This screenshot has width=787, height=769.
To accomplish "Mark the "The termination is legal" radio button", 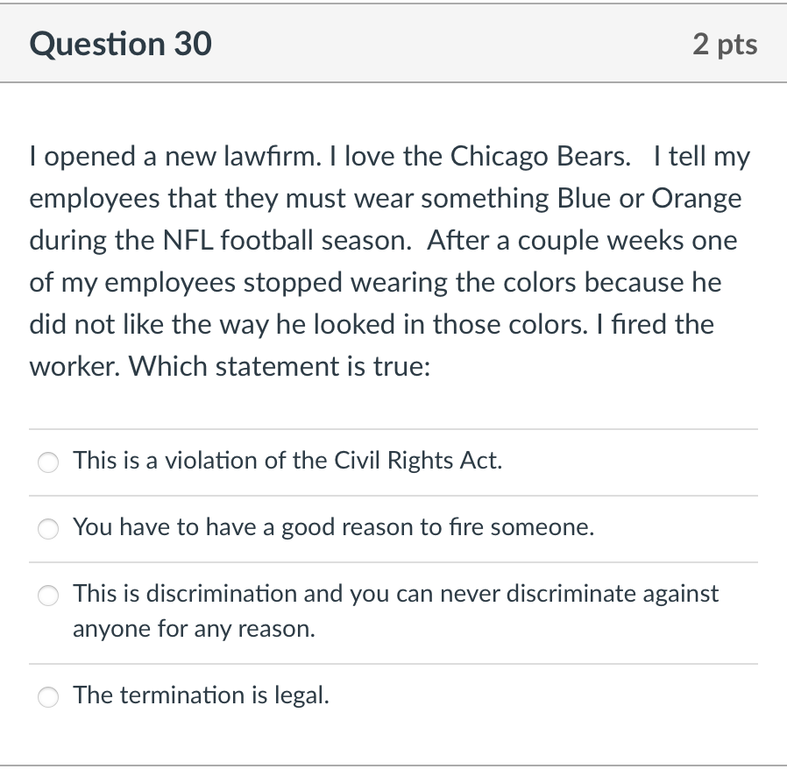I will [x=49, y=696].
